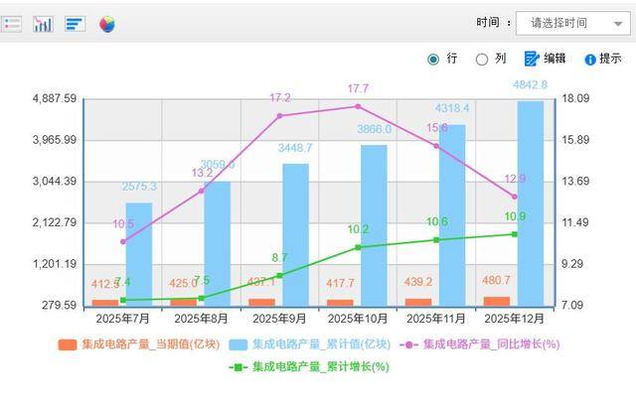Click the 编辑 text link
Viewport: 636px width, 406px height.
pyautogui.click(x=555, y=59)
